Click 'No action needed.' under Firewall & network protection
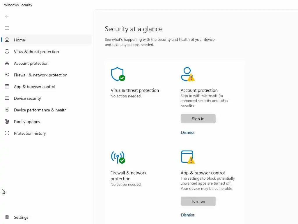The width and height of the screenshot is (298, 224). click(126, 185)
